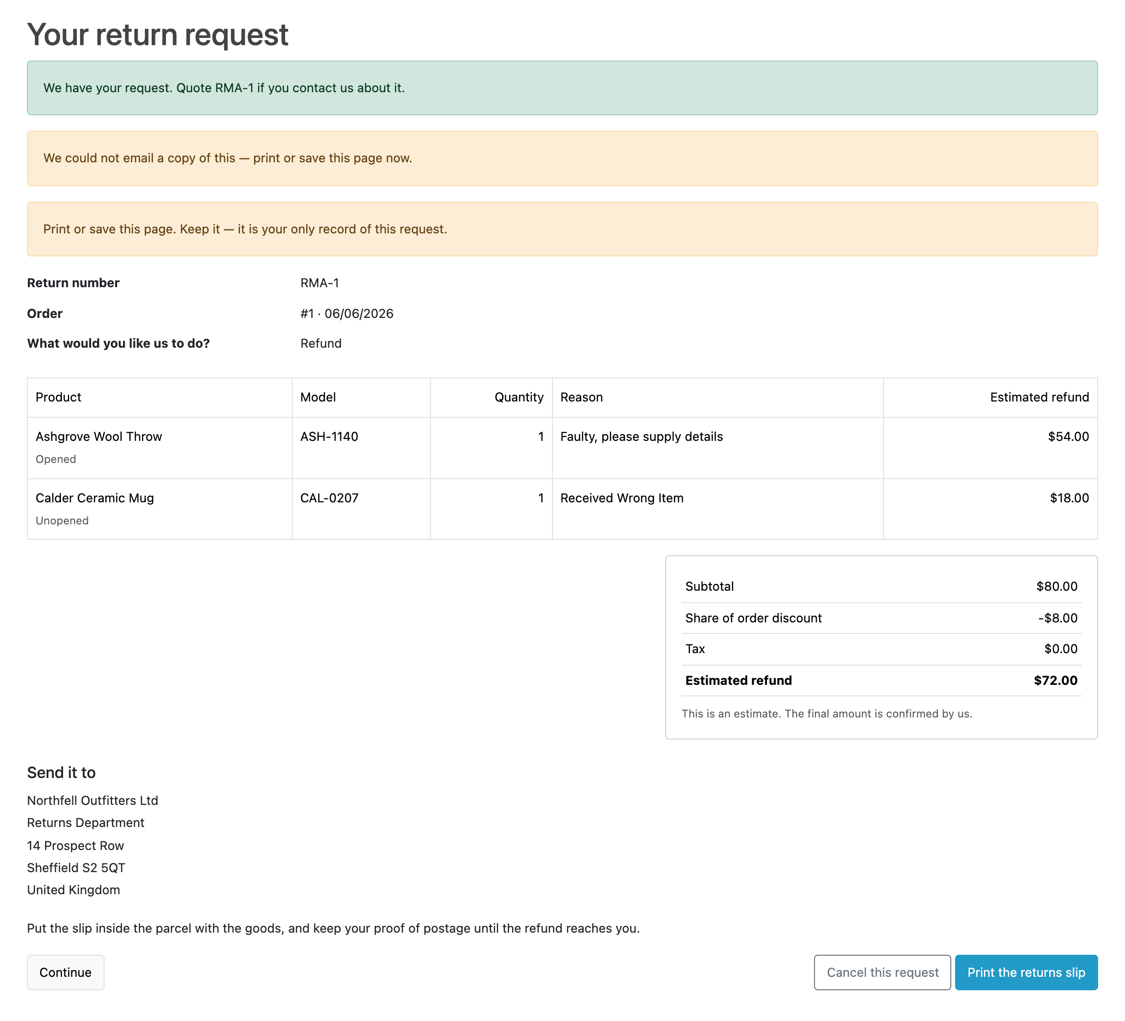Print the returns slip

tap(1026, 972)
